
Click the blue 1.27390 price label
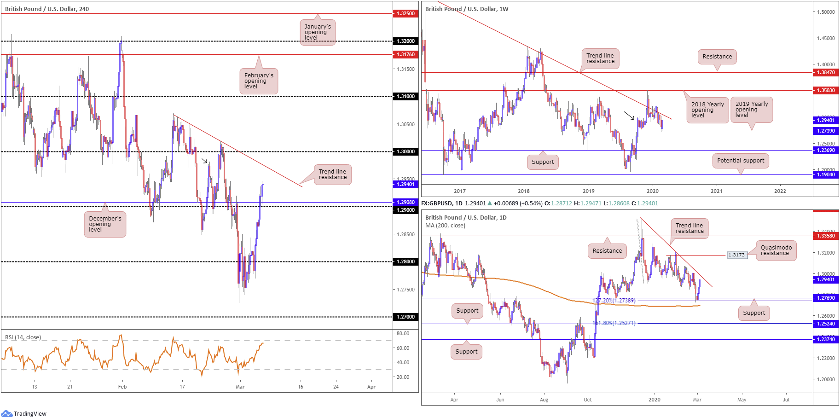pos(826,131)
